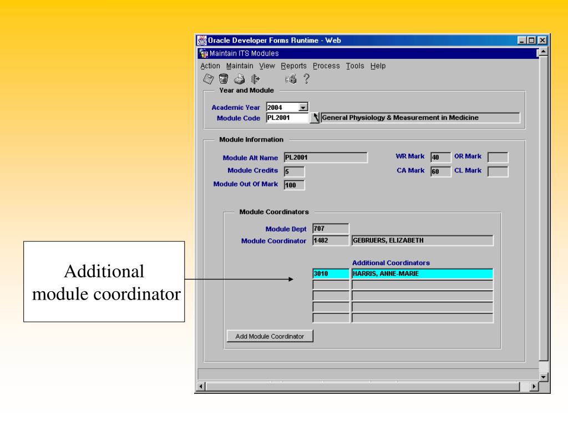Click the Module Alt Name field

click(326, 158)
